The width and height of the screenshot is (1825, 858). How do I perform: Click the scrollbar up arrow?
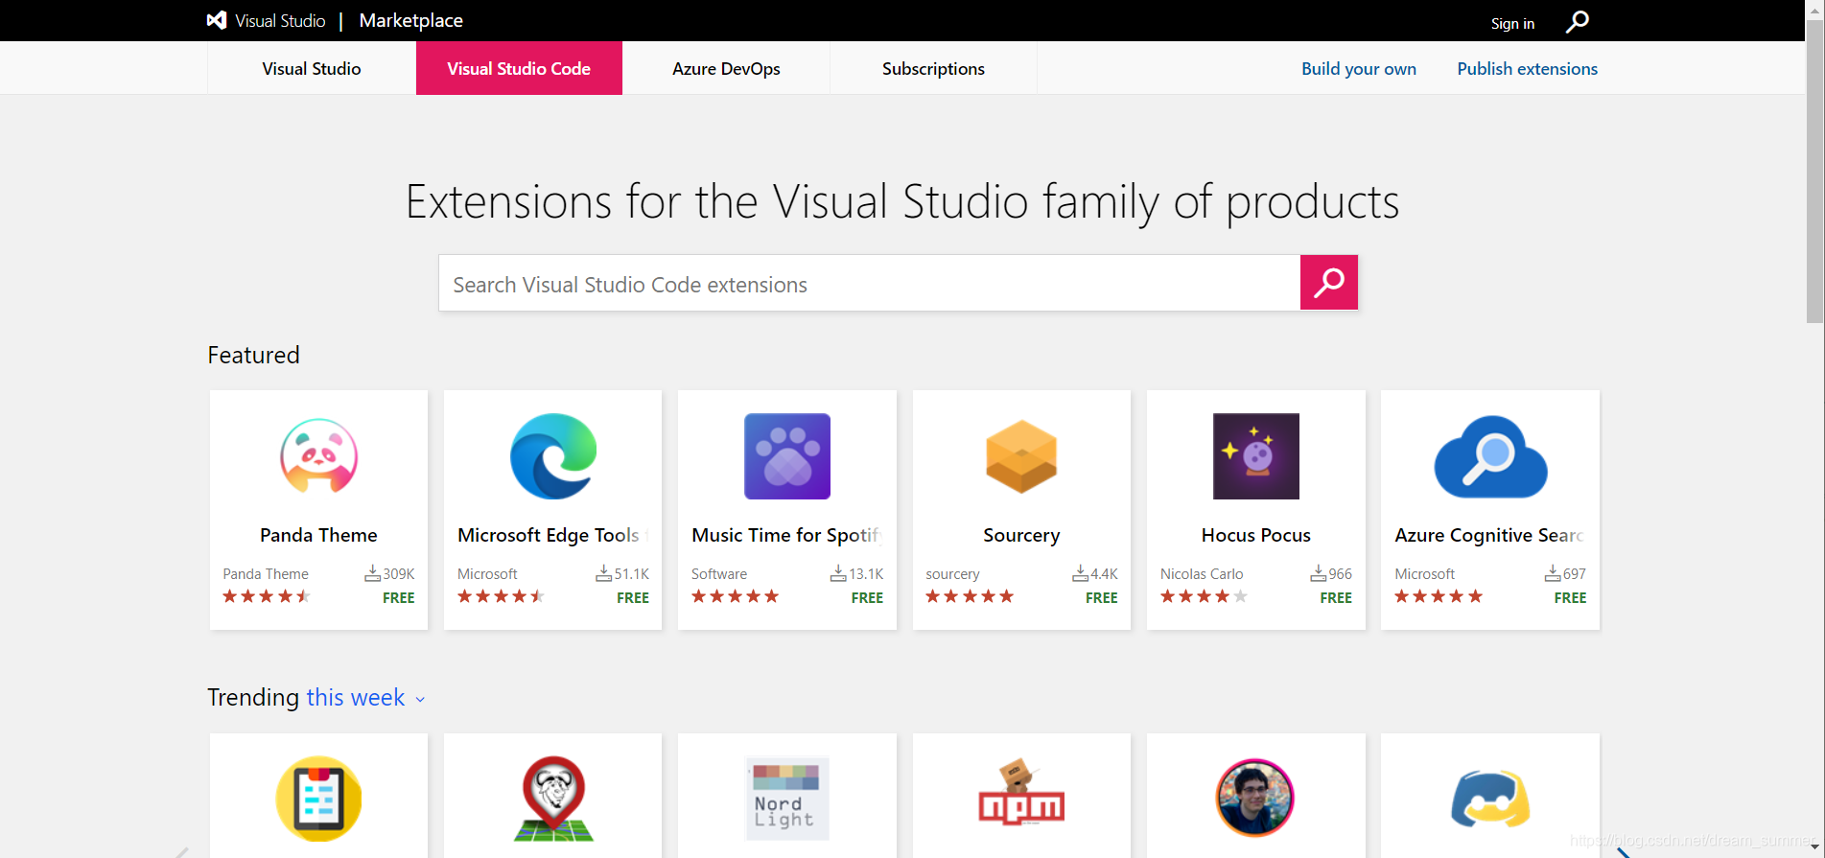tap(1815, 9)
